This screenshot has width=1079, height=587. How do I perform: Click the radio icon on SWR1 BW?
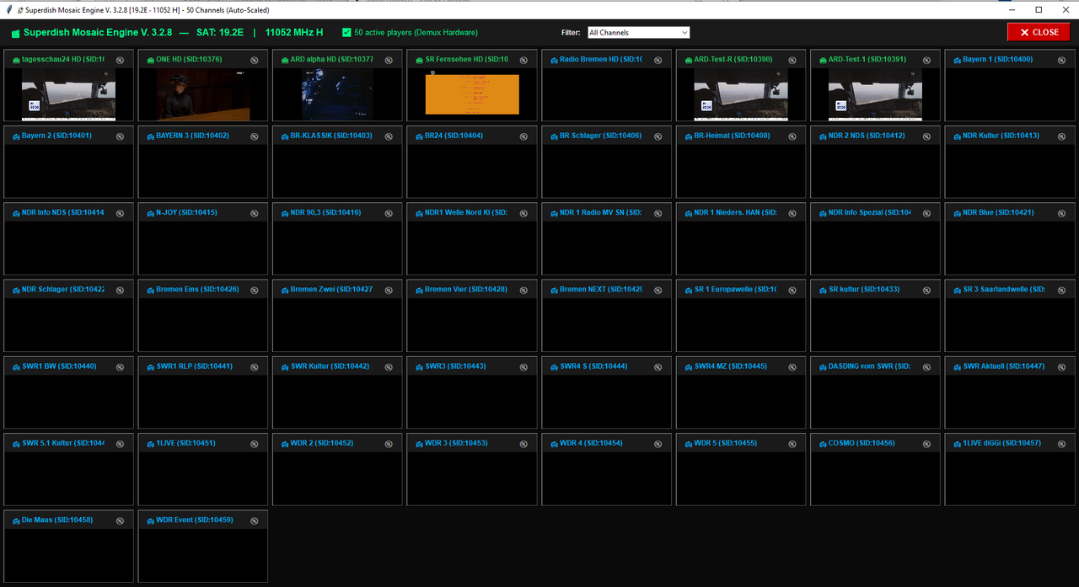click(16, 367)
